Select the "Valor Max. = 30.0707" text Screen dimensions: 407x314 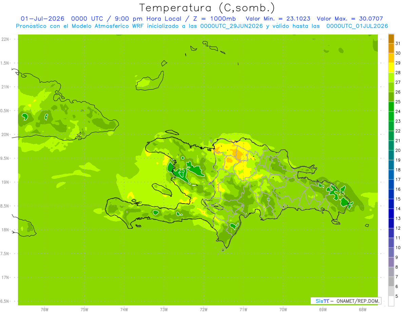pyautogui.click(x=350, y=19)
